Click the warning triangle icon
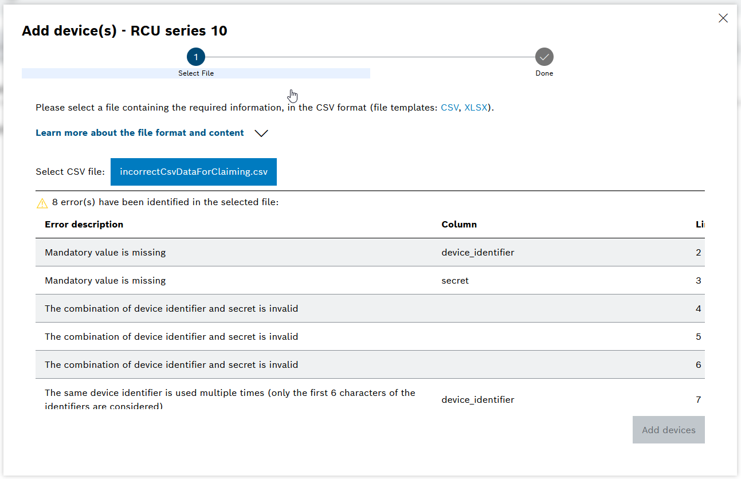This screenshot has width=741, height=479. 42,203
